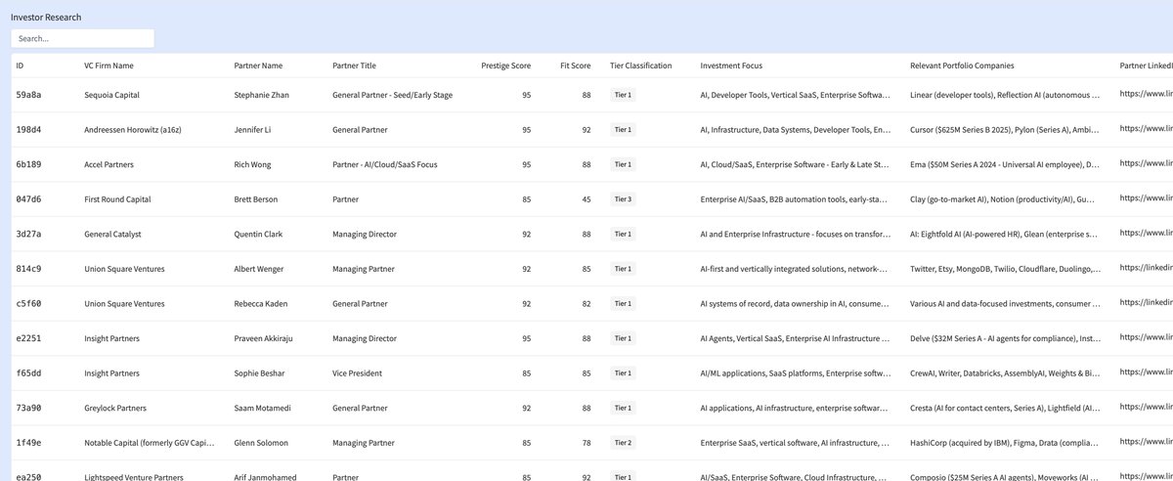The width and height of the screenshot is (1173, 481).
Task: Click ID 047d6
Action: tap(28, 199)
